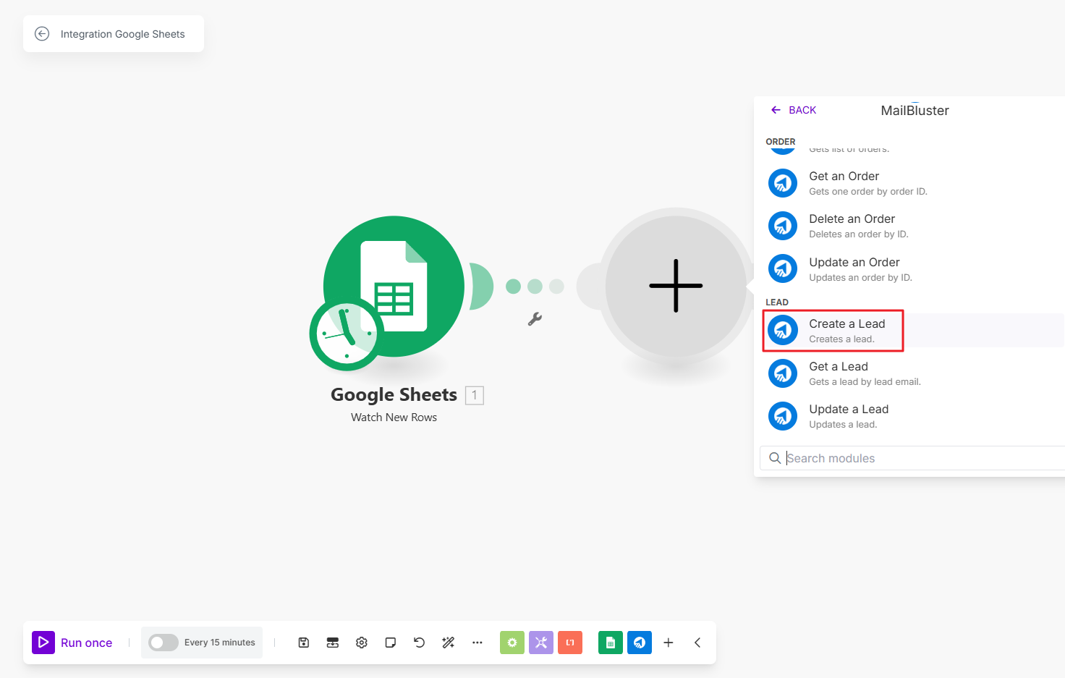
Task: Click the save scenario icon
Action: [x=304, y=643]
